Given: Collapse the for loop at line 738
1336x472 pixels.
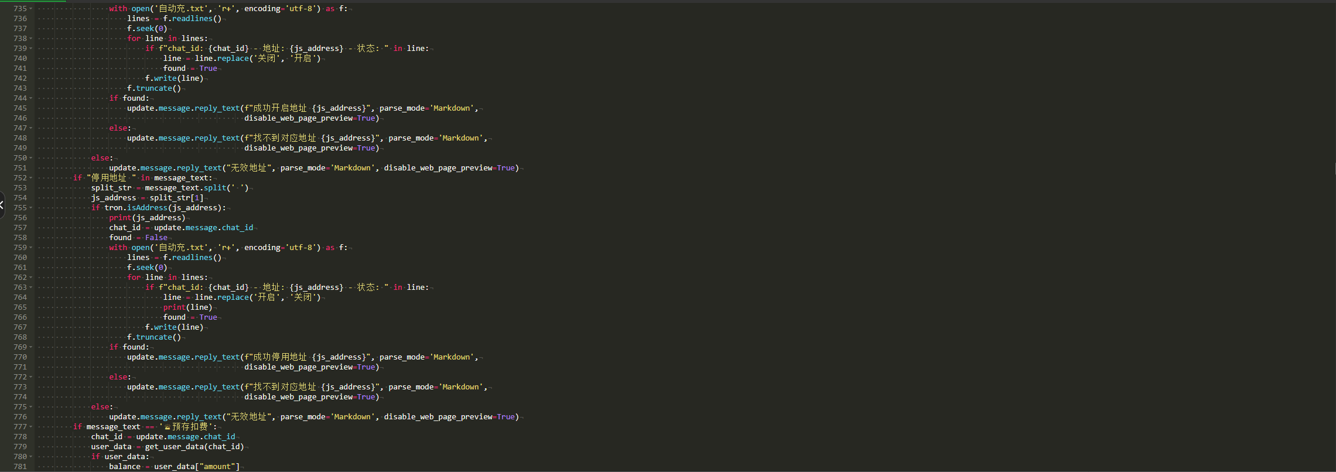Looking at the screenshot, I should [x=31, y=39].
